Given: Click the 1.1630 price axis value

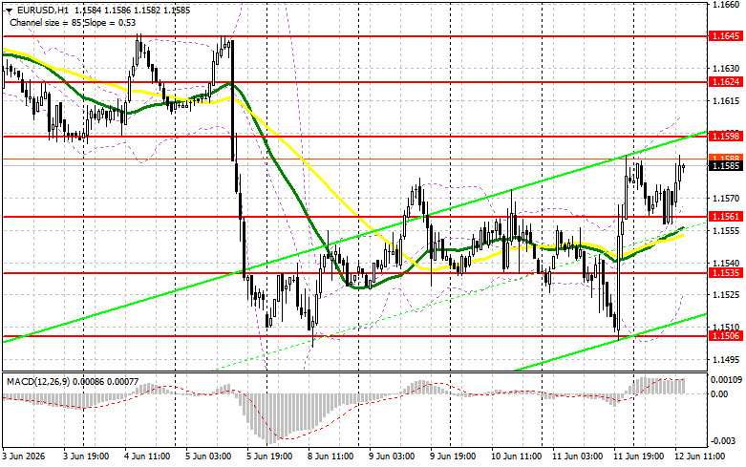Looking at the screenshot, I should click(726, 69).
